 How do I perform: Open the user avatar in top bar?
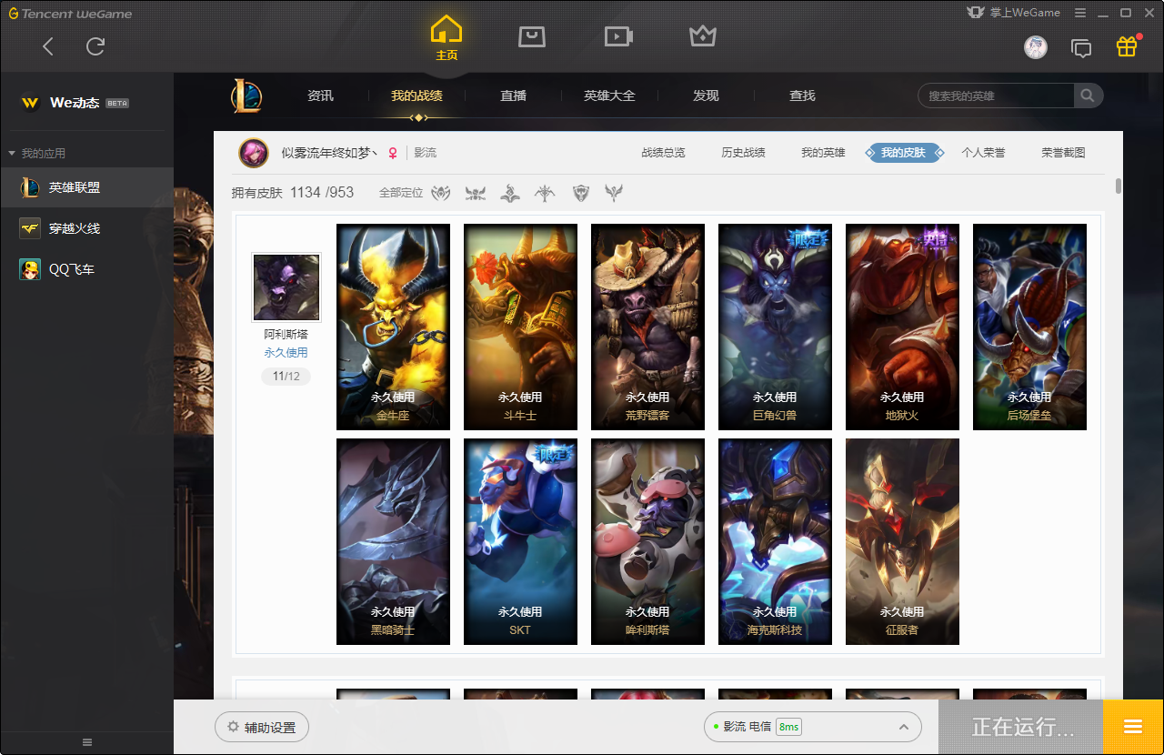[x=1036, y=47]
